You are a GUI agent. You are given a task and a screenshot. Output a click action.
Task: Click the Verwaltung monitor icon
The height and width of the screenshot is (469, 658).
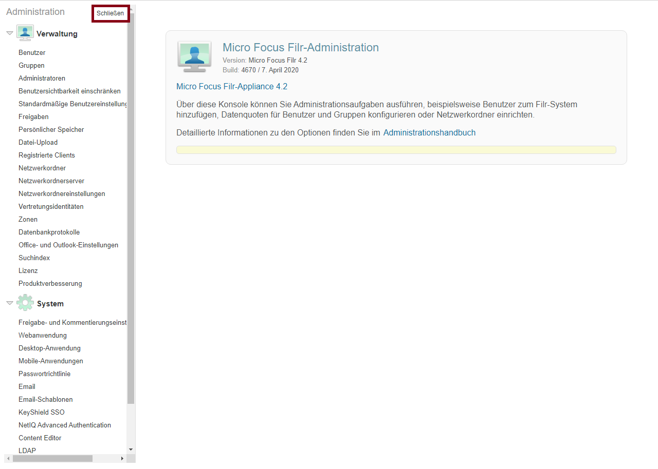25,33
